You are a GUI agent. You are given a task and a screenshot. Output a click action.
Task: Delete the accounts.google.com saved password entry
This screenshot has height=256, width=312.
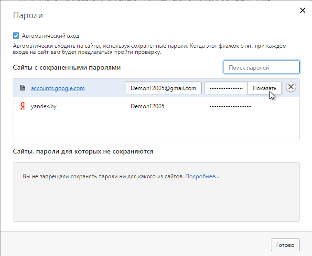click(291, 87)
